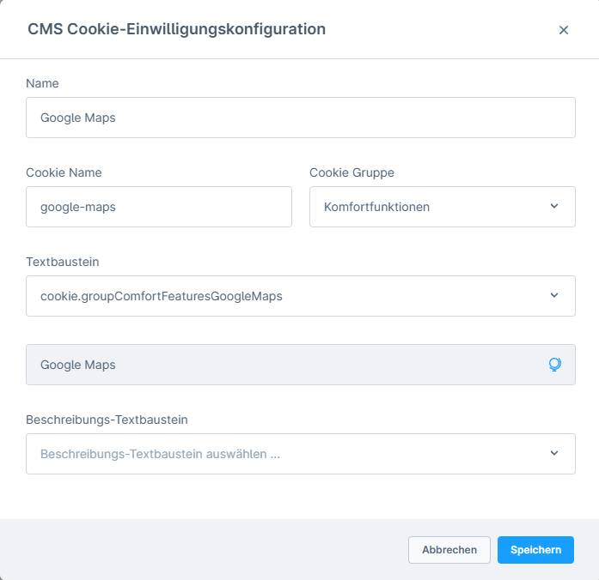Click the Textbaustein label
This screenshot has width=599, height=580.
click(x=63, y=262)
